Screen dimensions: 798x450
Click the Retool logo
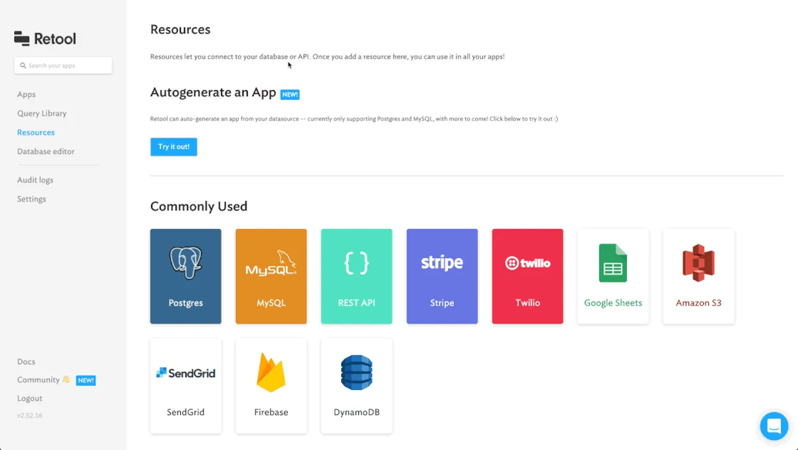(45, 39)
